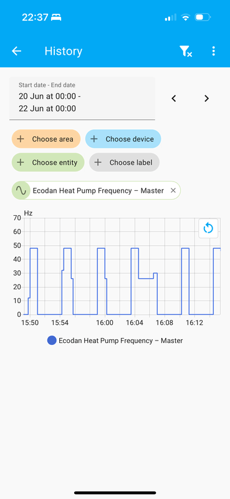Toggle series via the blue legend dot
Viewport: 230px width, 499px height.
(52, 341)
